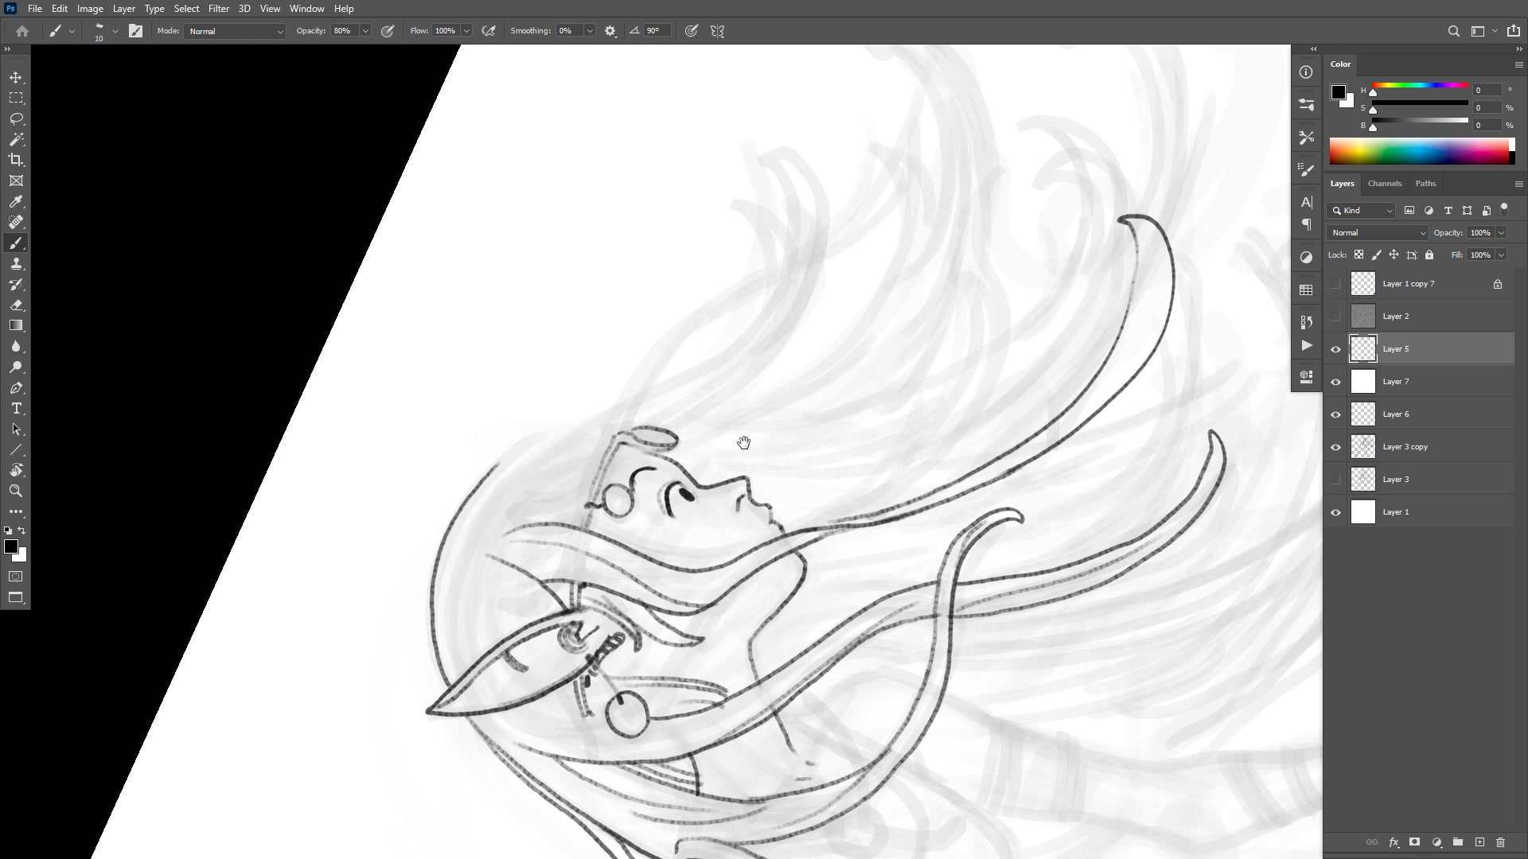Hide Layer 7 using eye icon
Viewport: 1528px width, 859px height.
tap(1335, 382)
